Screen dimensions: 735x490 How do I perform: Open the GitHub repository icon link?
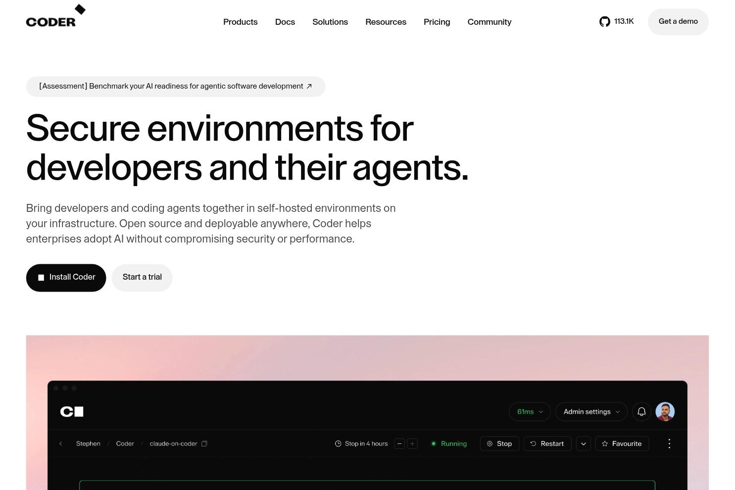(x=604, y=22)
